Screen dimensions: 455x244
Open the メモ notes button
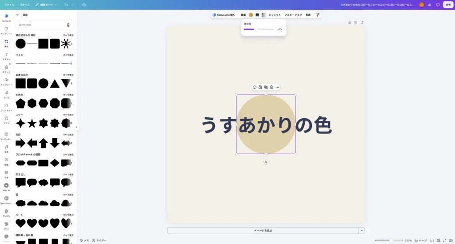coord(84,240)
